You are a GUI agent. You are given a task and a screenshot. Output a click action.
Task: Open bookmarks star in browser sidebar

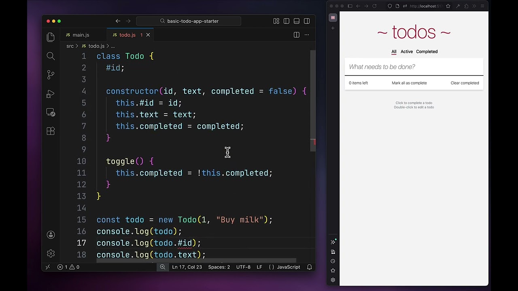coord(333,270)
